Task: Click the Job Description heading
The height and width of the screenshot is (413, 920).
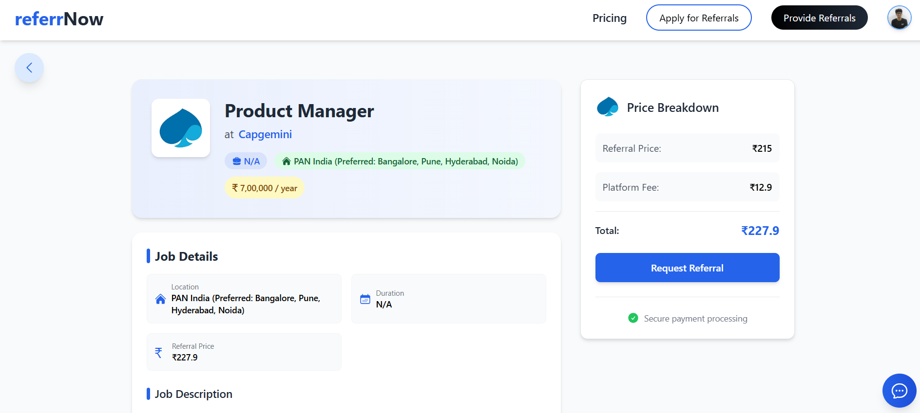Action: pos(193,394)
